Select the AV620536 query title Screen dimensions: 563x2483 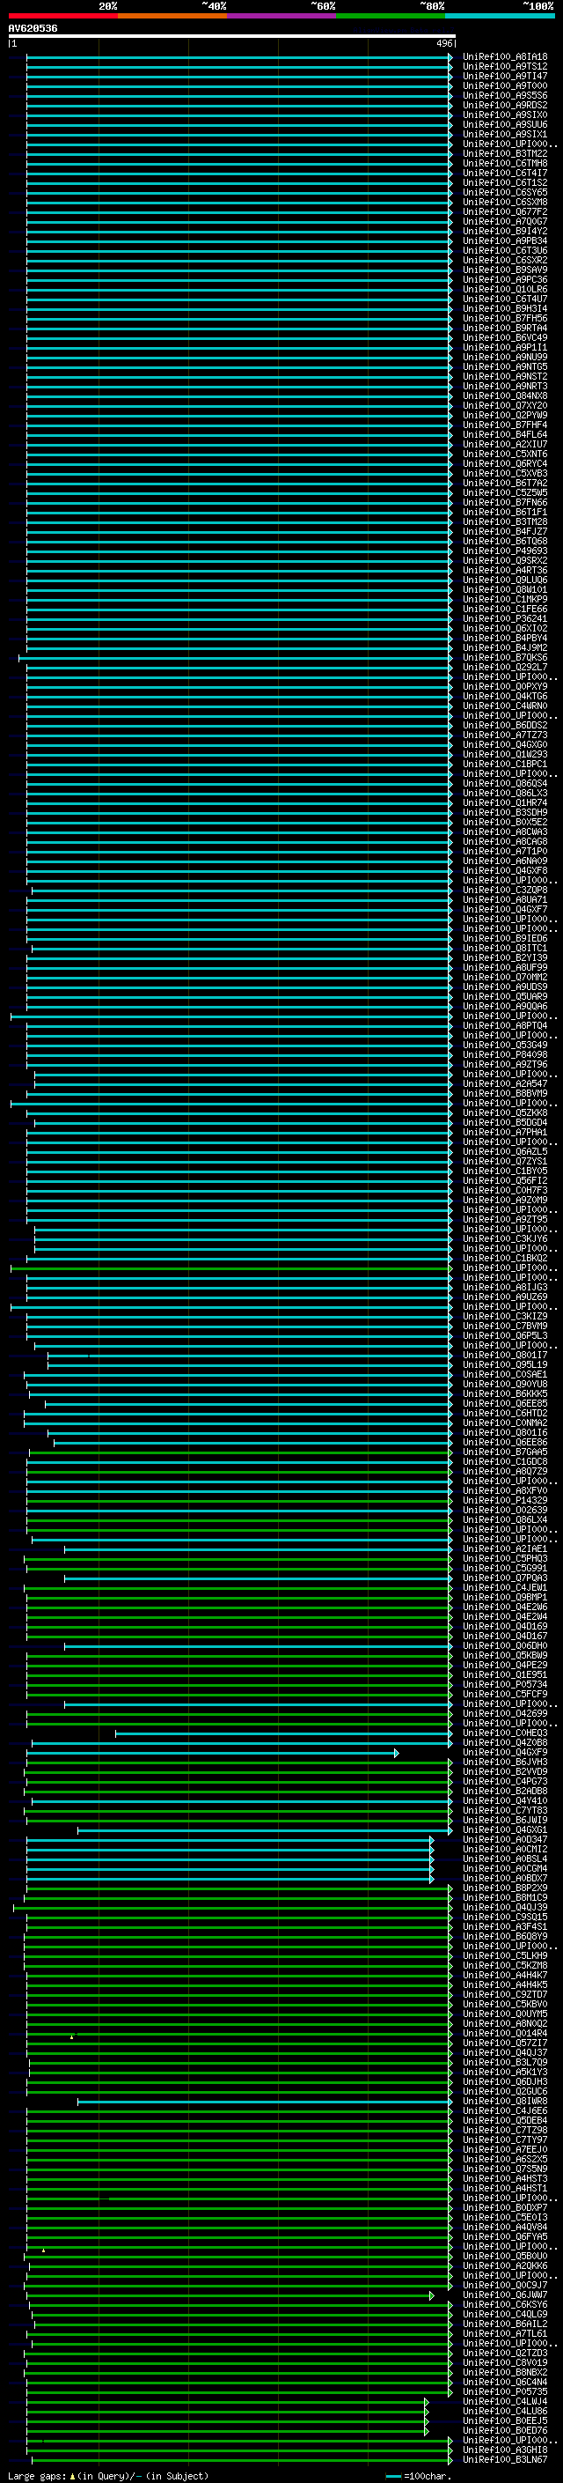coord(33,28)
